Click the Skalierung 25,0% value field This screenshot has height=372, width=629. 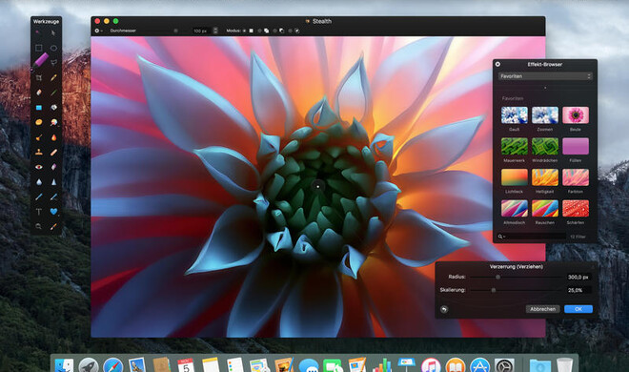click(578, 290)
